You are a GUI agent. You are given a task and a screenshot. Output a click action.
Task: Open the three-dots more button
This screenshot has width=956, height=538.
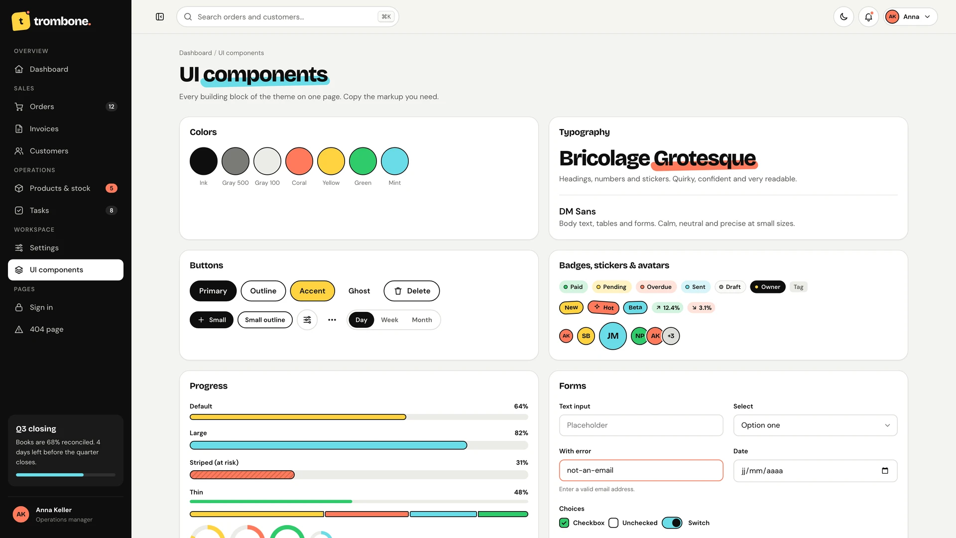point(332,320)
